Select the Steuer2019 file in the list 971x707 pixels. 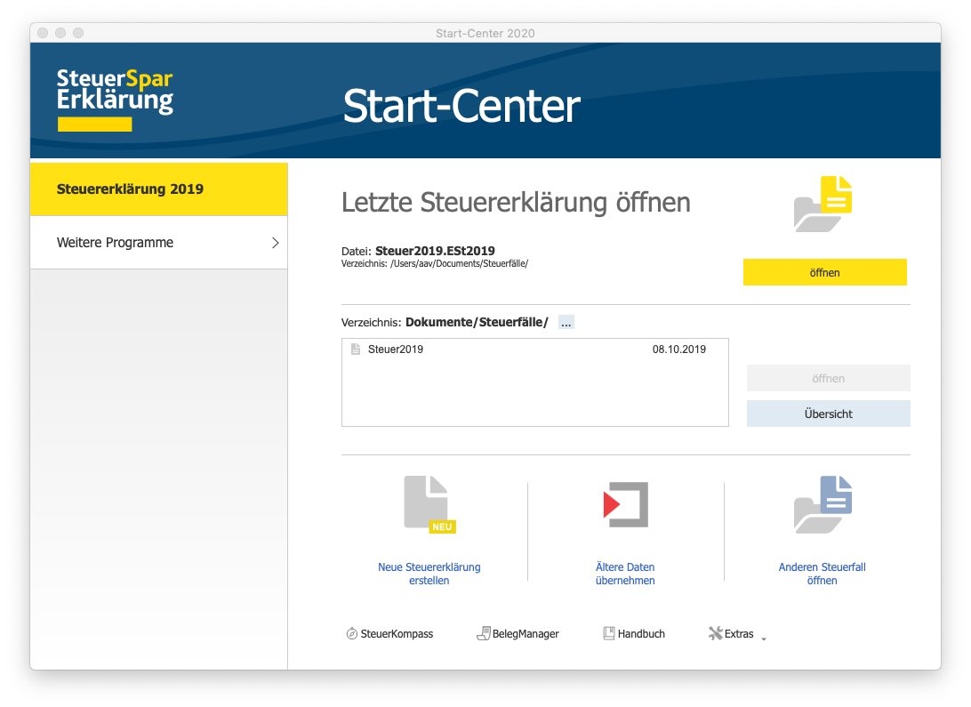[x=396, y=349]
